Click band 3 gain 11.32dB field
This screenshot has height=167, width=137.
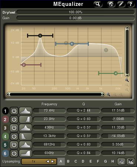point(118,127)
